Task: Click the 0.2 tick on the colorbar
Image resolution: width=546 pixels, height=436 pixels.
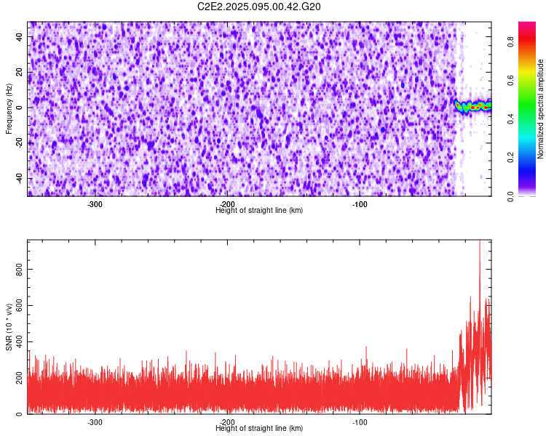Action: 510,157
